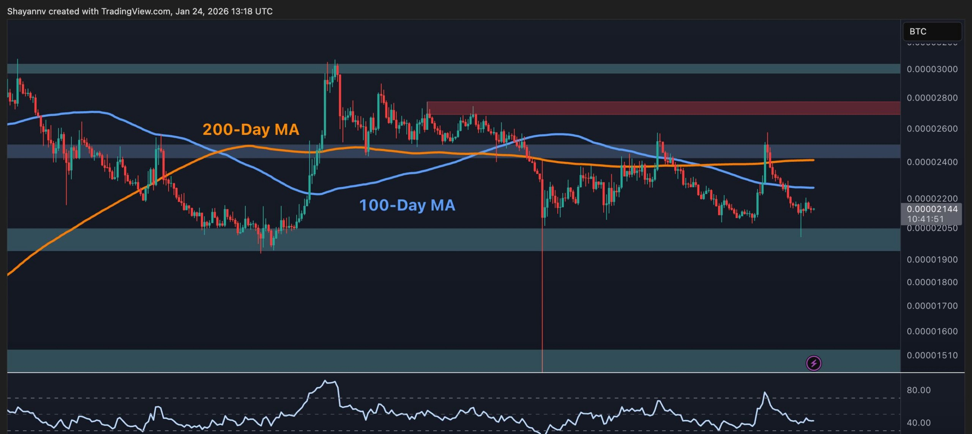The width and height of the screenshot is (972, 434).
Task: Click the purple lightning bolt quick-trade icon
Action: click(x=813, y=364)
